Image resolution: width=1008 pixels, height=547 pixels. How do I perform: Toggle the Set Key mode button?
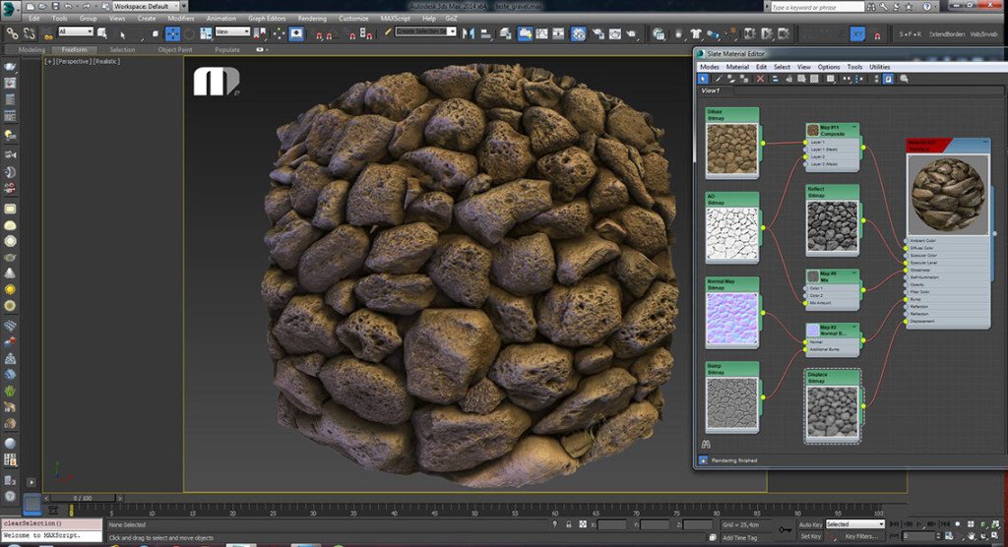[810, 536]
